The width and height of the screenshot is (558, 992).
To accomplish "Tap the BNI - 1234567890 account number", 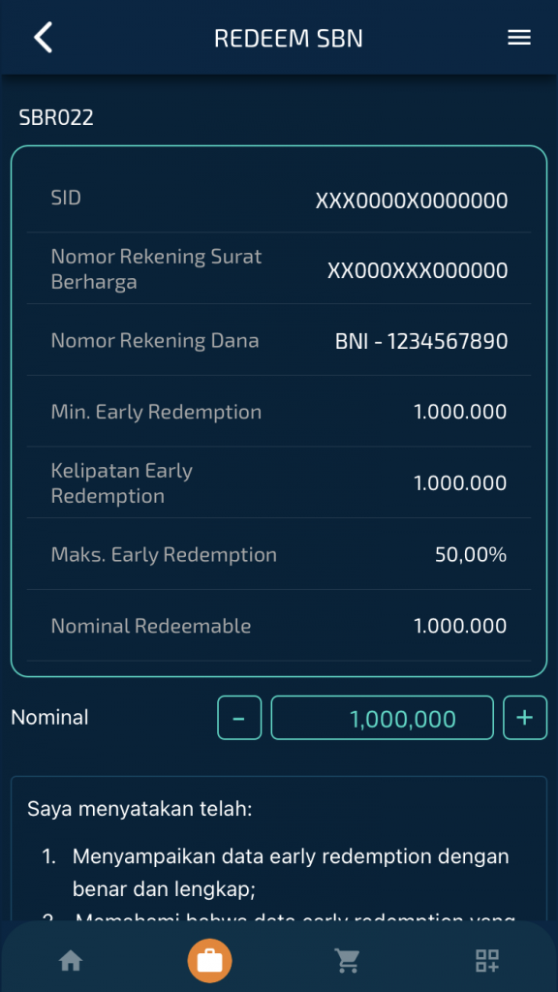I will [421, 341].
